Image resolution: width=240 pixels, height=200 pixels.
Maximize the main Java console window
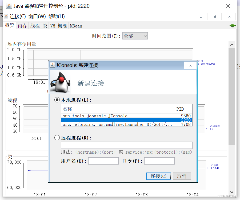coord(209,6)
